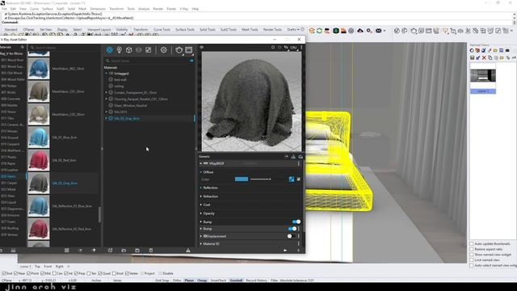
Task: Toggle Record History in status bar
Action: 257,280
